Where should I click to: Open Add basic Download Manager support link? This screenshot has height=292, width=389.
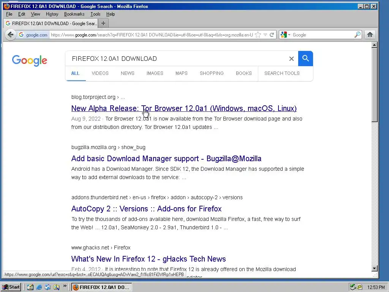[x=166, y=159]
